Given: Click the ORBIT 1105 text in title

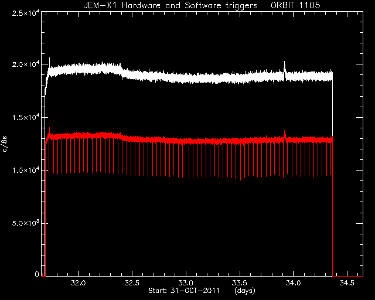Looking at the screenshot, I should pos(295,5).
